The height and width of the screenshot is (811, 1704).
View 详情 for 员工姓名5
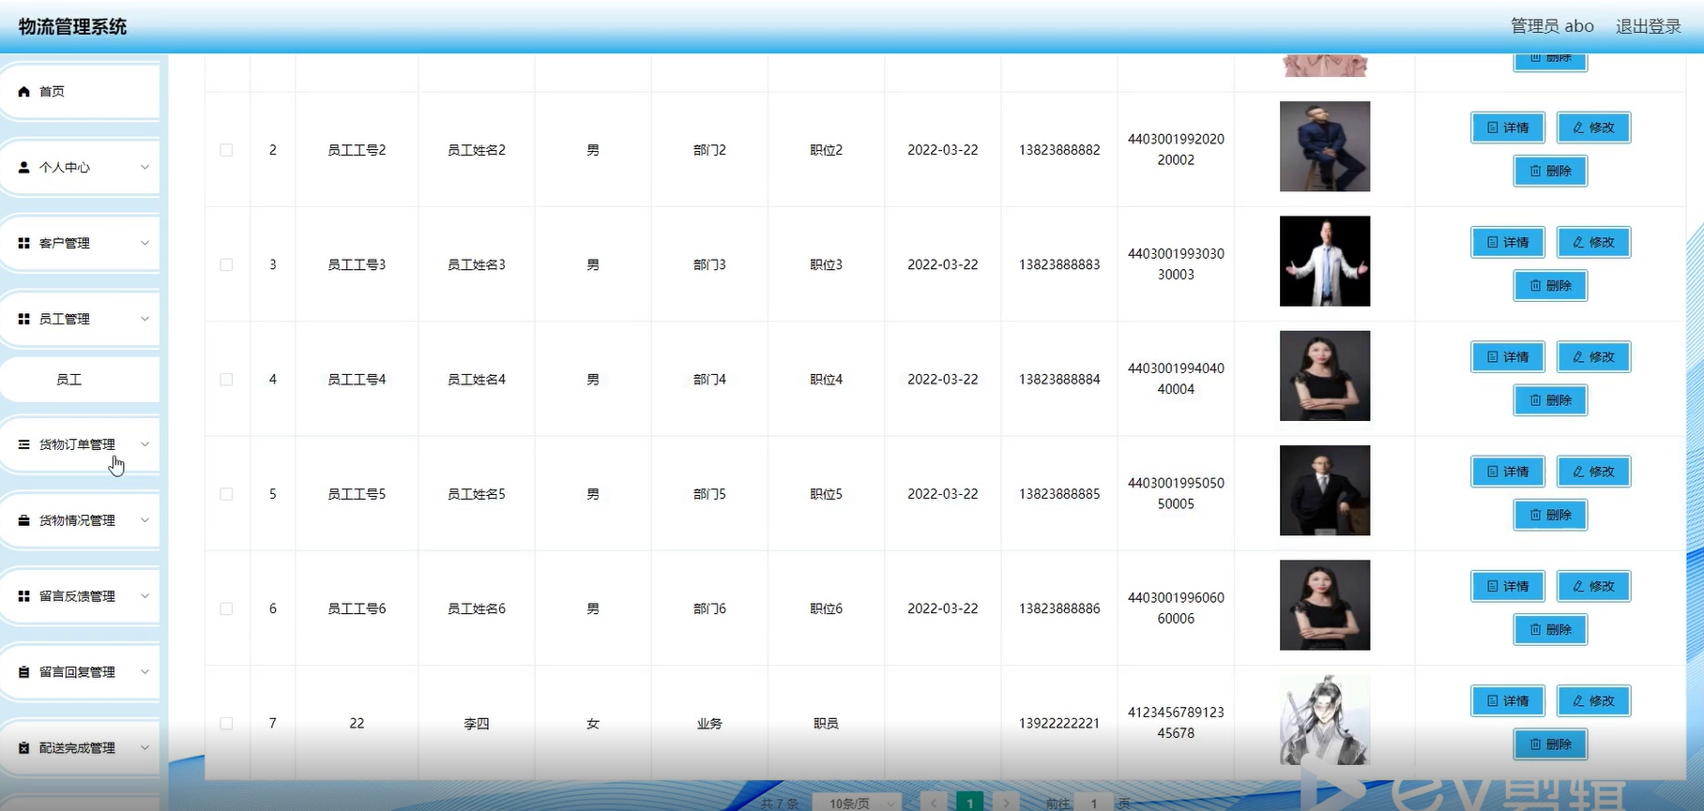tap(1508, 472)
